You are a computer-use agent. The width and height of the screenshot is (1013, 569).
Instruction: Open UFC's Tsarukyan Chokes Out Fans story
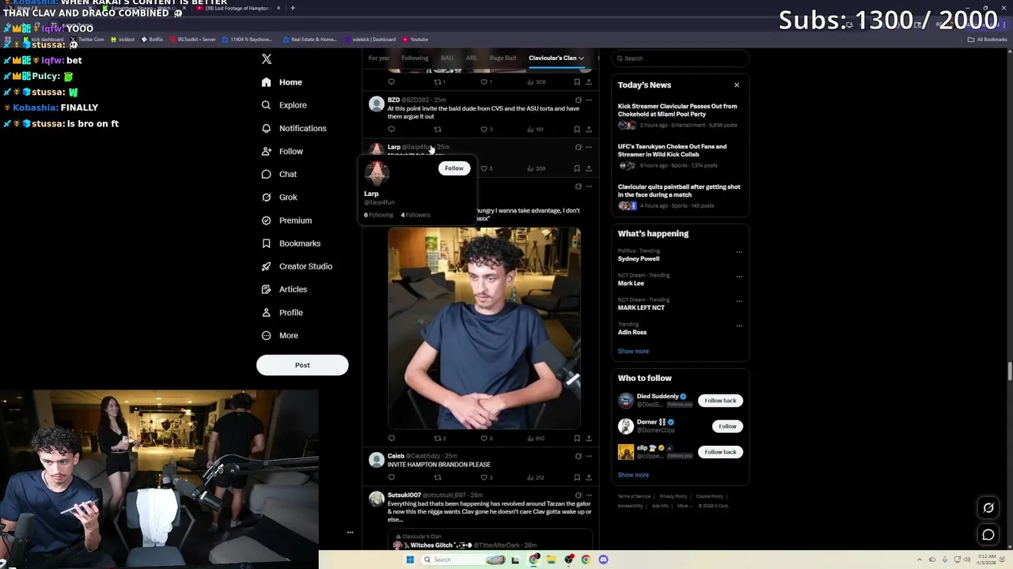coord(672,150)
